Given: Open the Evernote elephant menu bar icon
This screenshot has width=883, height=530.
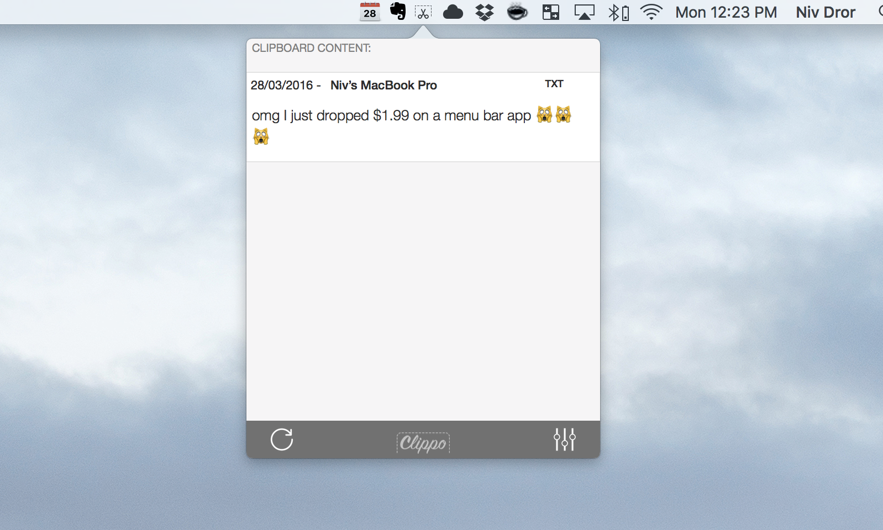Looking at the screenshot, I should click(397, 12).
